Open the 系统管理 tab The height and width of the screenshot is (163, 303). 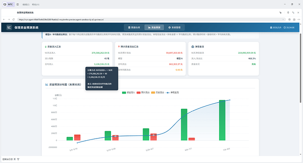(174, 28)
